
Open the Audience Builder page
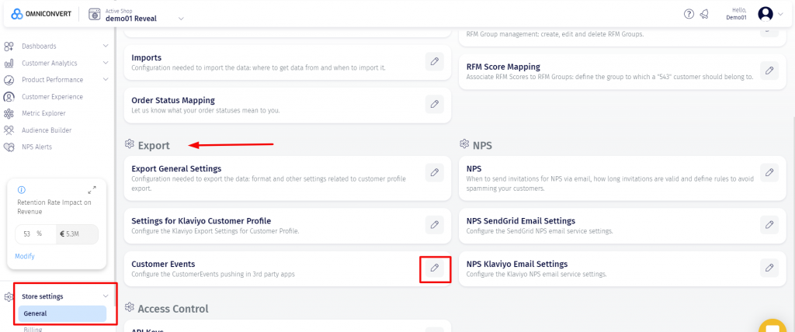point(46,130)
